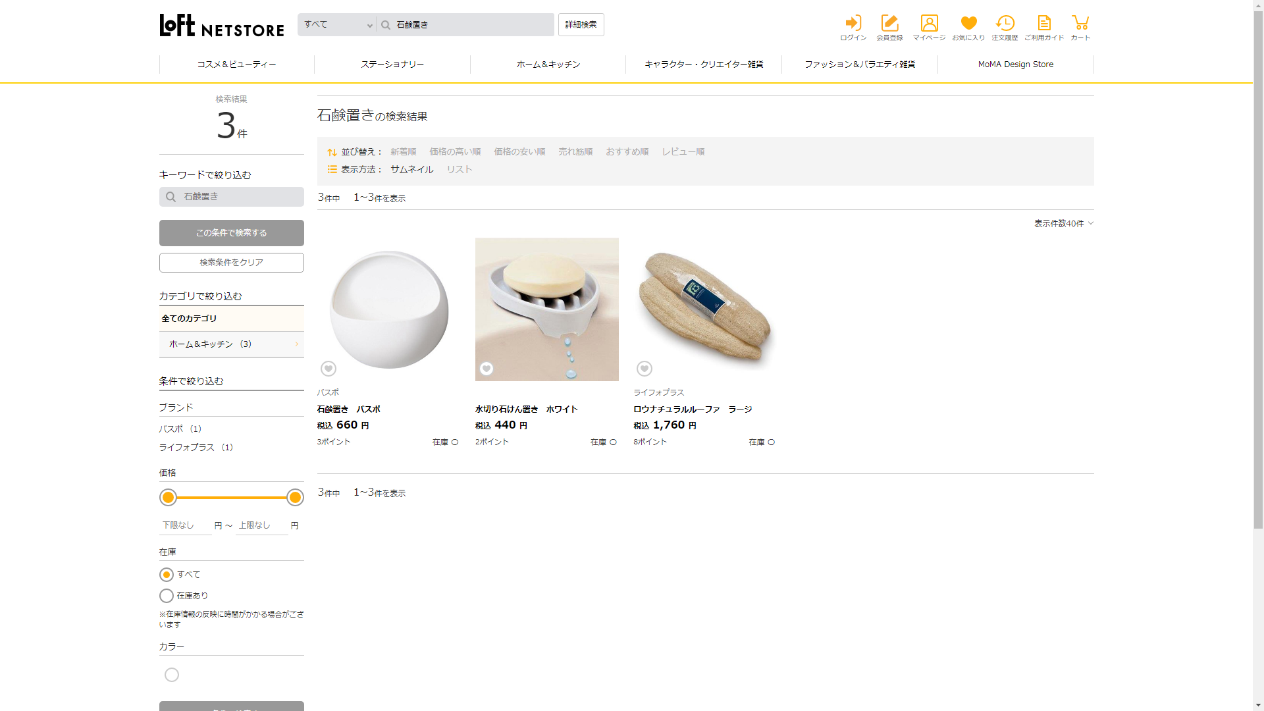Open member registration pencil icon
This screenshot has width=1264, height=711.
coord(889,24)
